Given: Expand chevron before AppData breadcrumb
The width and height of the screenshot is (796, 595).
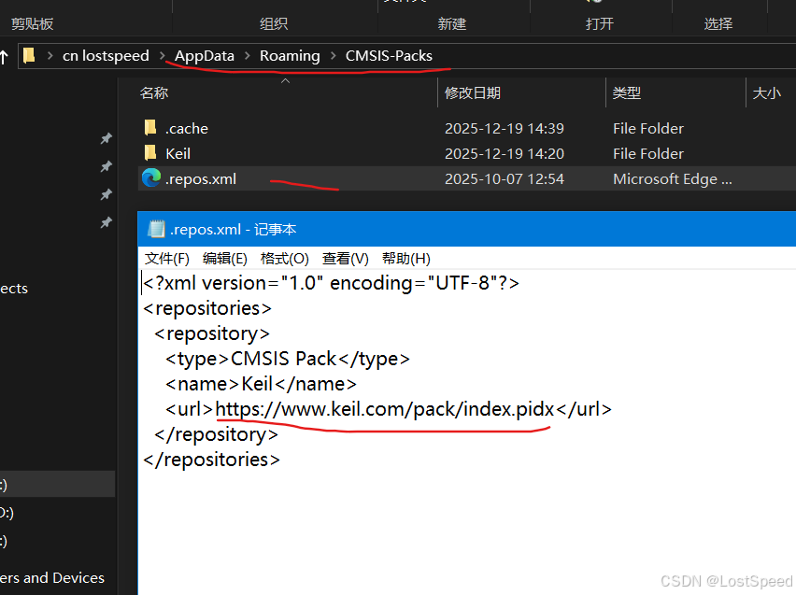Looking at the screenshot, I should 162,56.
